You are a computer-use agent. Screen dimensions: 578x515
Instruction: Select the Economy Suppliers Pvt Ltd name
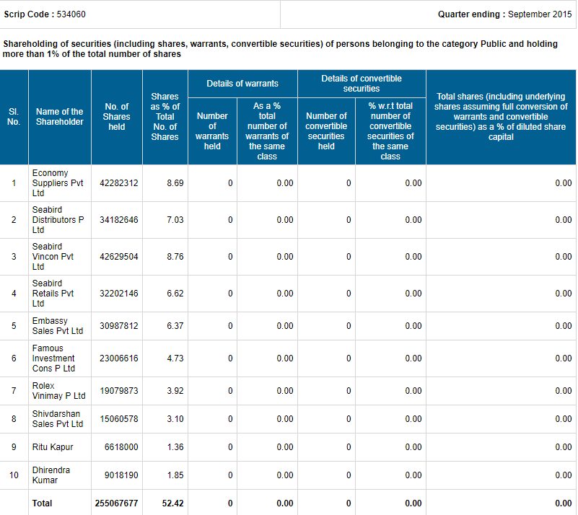pos(58,183)
